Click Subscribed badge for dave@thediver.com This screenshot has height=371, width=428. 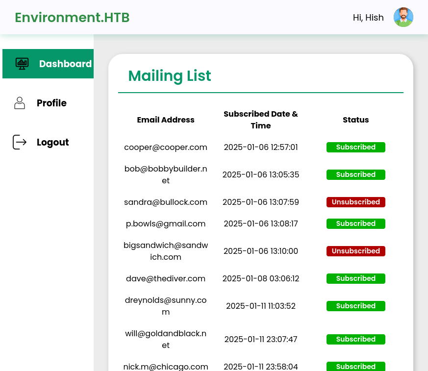pos(355,278)
